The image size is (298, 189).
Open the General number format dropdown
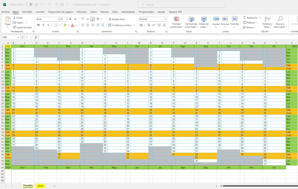coord(165,19)
